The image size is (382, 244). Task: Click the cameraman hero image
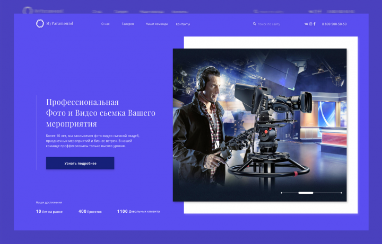click(x=259, y=125)
